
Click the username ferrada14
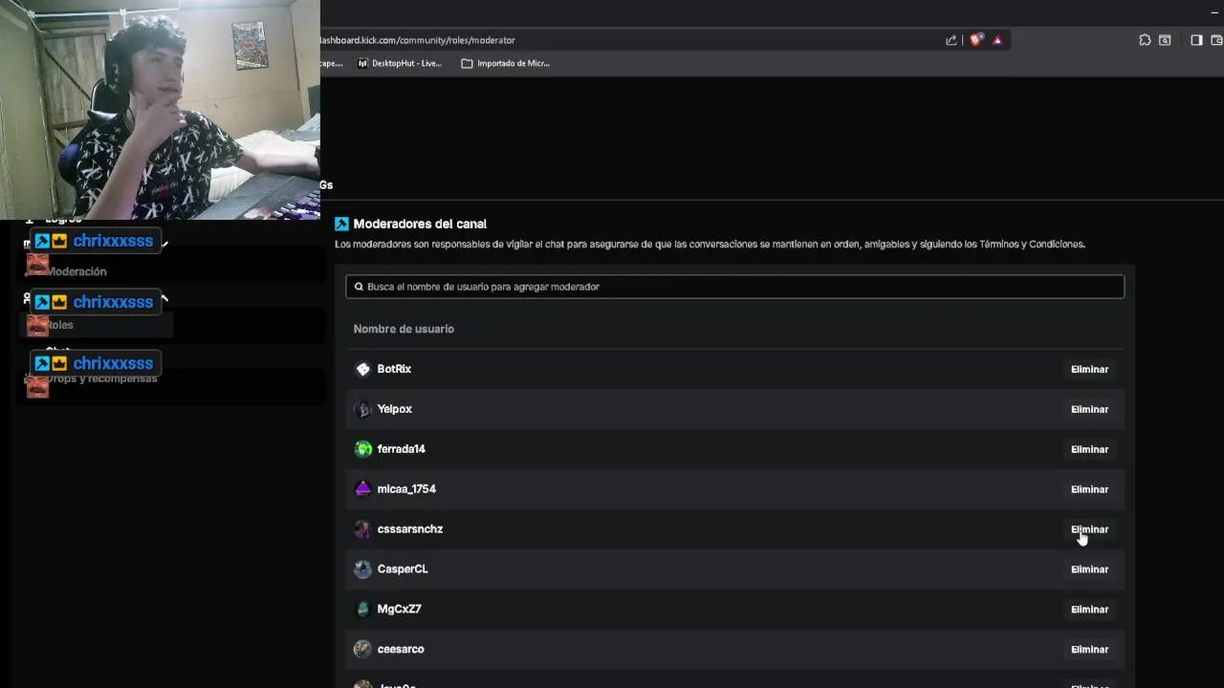point(401,449)
